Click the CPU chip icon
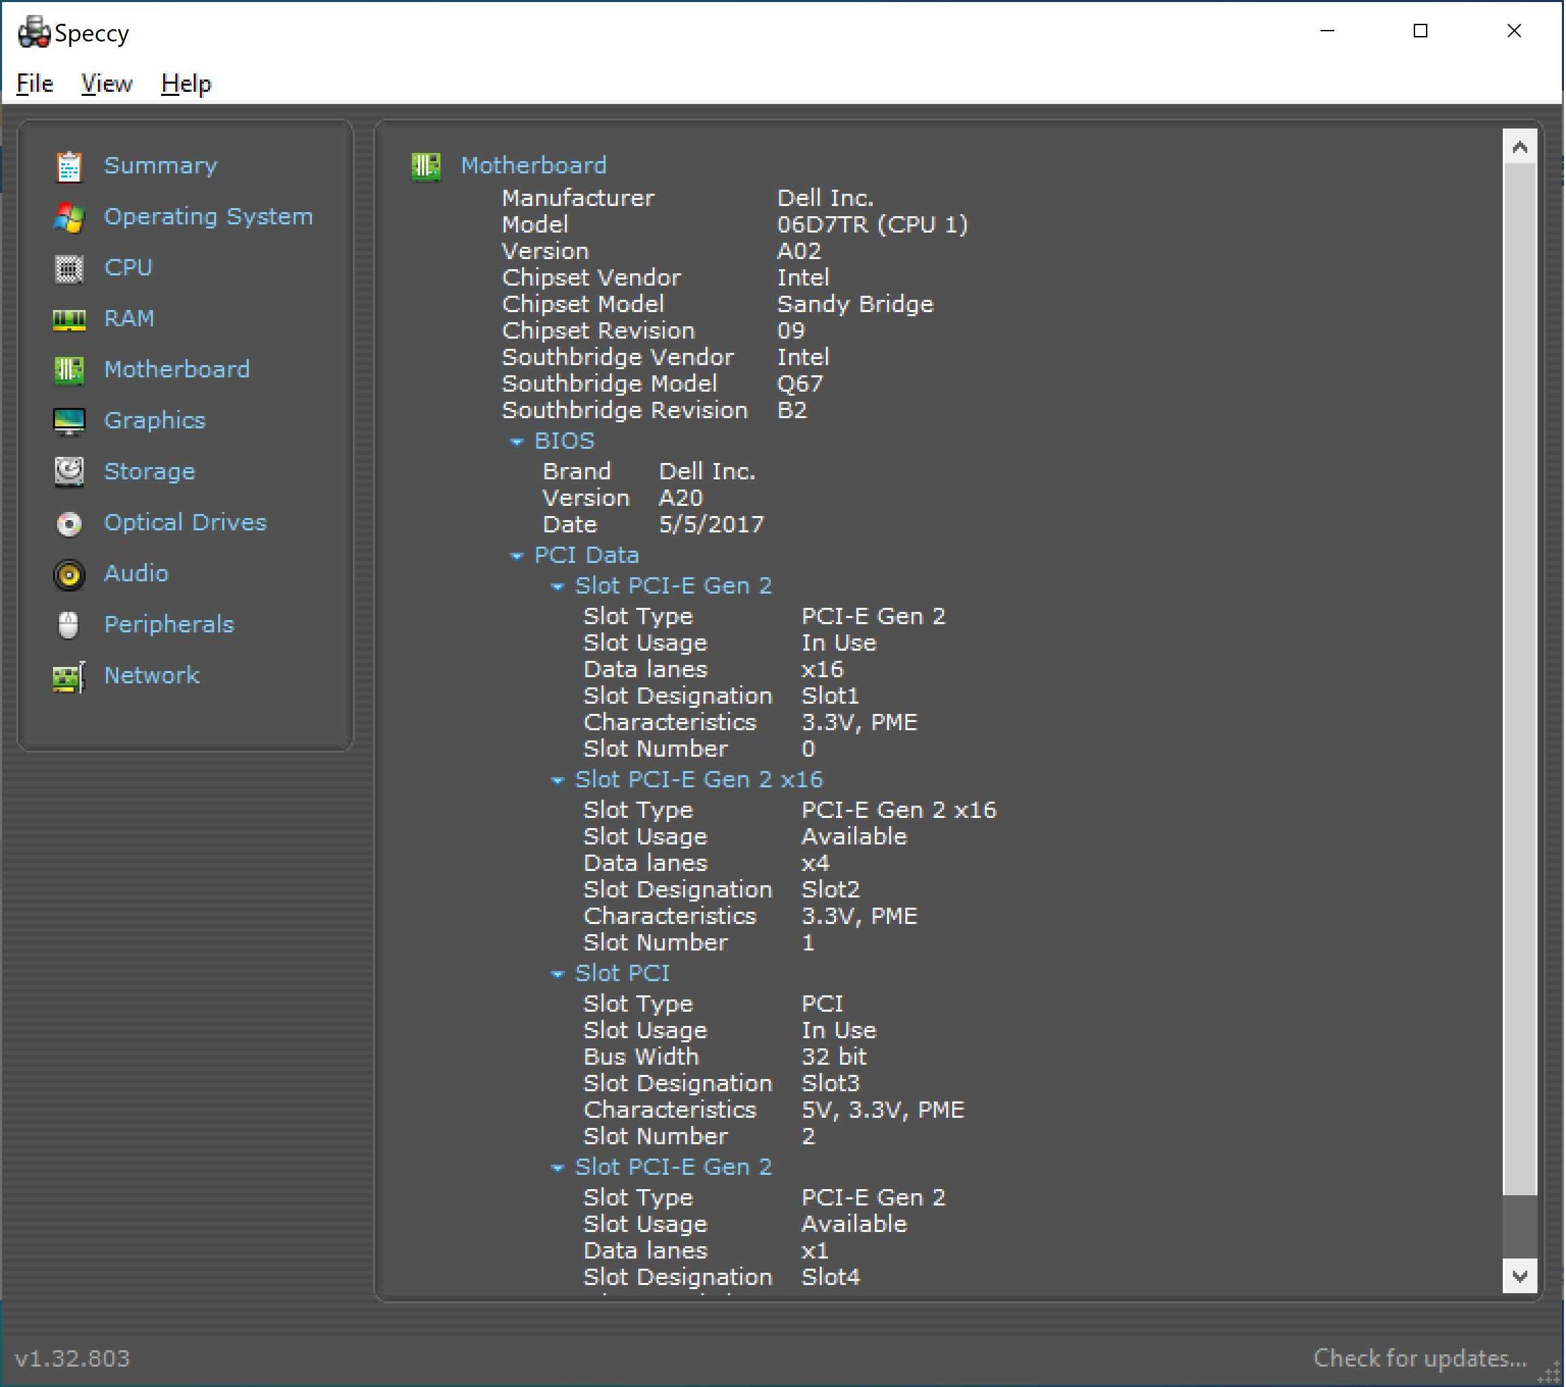 pos(69,268)
